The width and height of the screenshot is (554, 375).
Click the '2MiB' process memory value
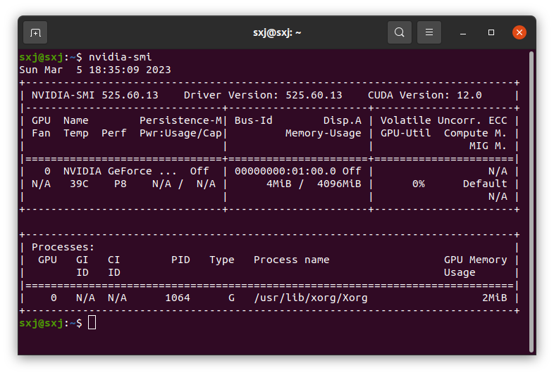[494, 298]
